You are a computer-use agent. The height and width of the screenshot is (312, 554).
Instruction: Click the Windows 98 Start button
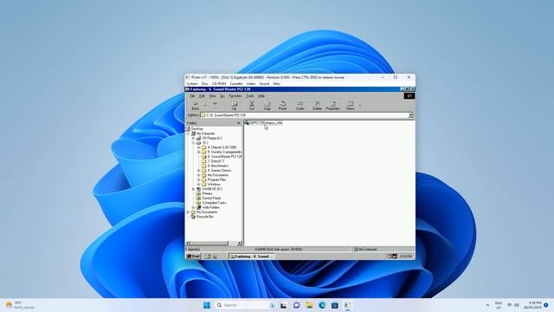pyautogui.click(x=194, y=257)
